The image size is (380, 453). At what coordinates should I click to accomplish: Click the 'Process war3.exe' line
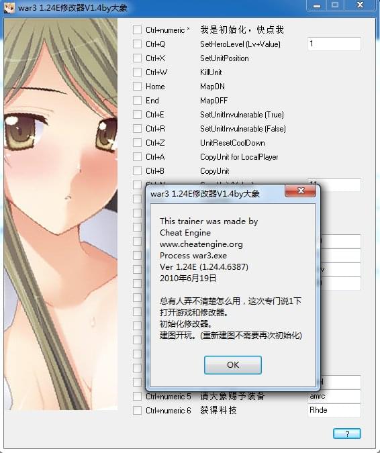193,256
